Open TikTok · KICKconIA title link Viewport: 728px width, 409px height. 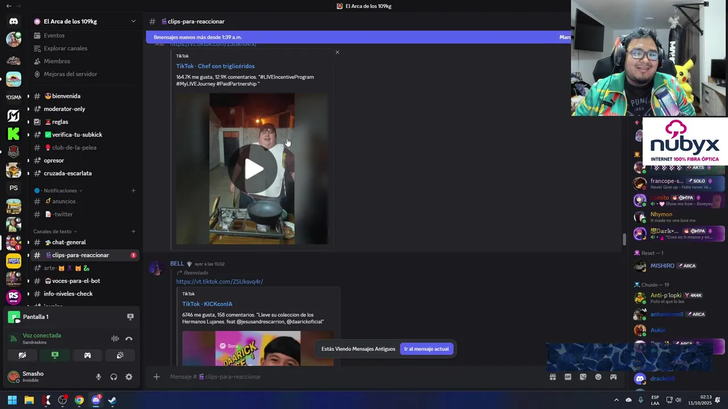pyautogui.click(x=207, y=304)
